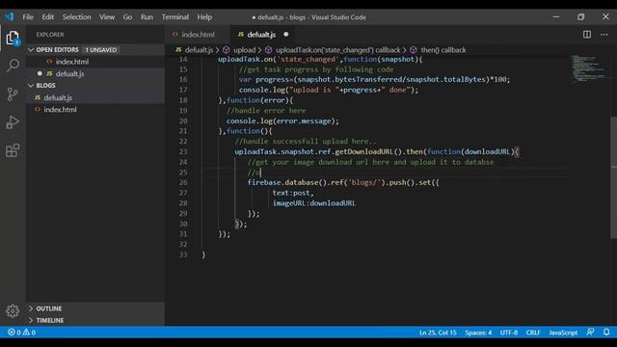Click the VS Code logo icon

[10, 17]
